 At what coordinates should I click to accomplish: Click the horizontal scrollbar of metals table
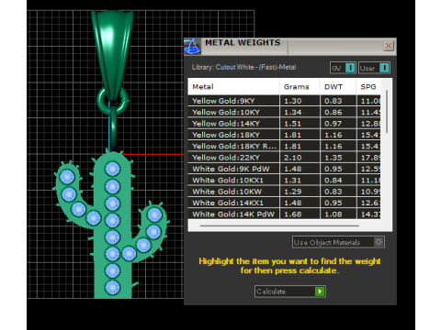(279, 225)
